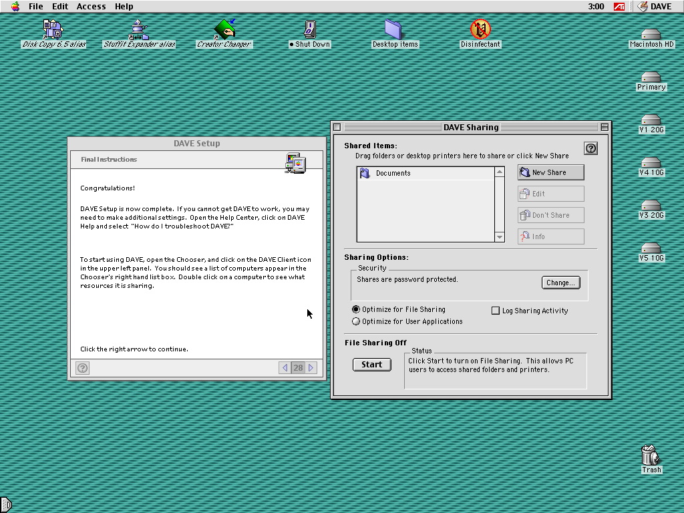The height and width of the screenshot is (513, 684).
Task: Go to previous DAVE Setup page
Action: [x=285, y=368]
